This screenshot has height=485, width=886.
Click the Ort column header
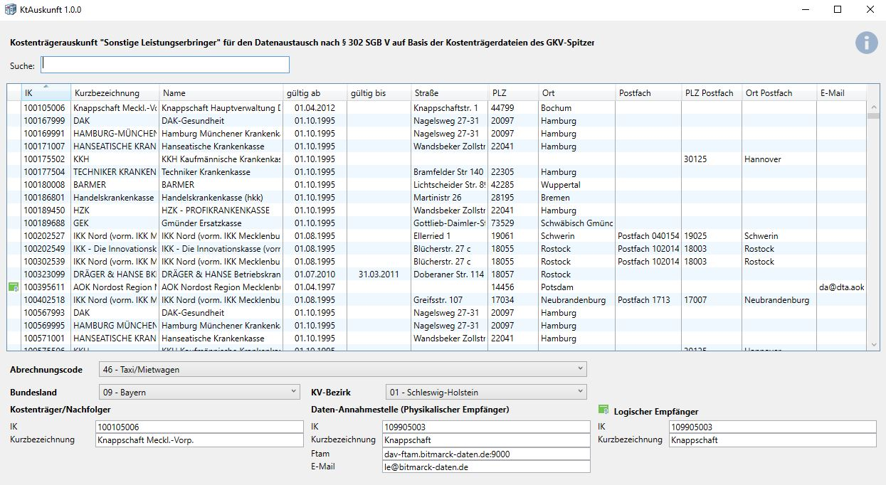(576, 92)
